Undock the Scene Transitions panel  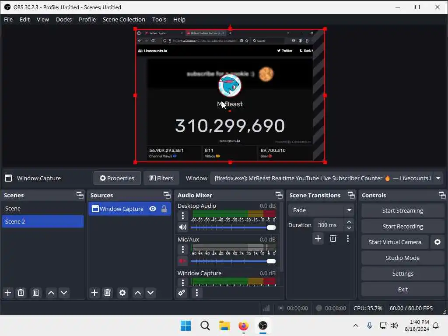coord(351,195)
